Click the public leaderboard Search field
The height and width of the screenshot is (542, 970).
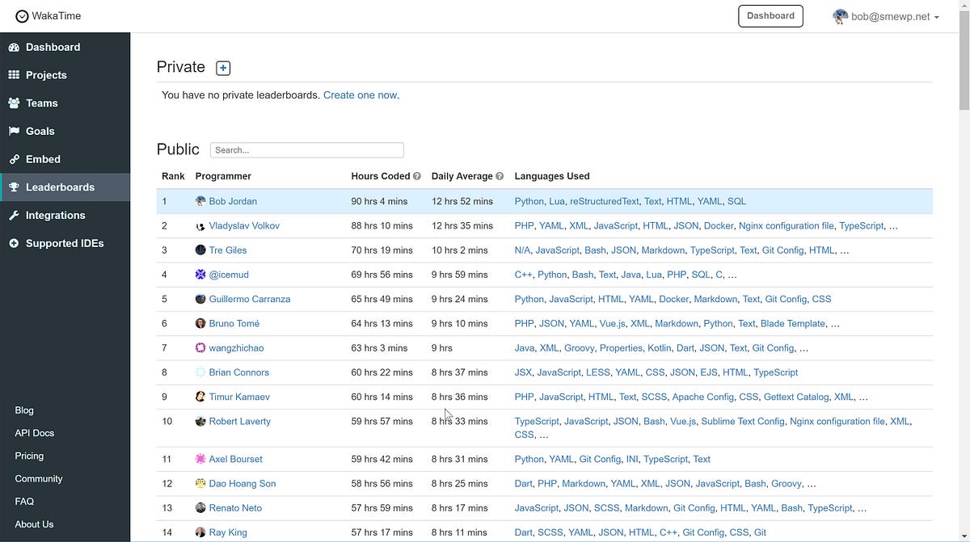coord(307,150)
